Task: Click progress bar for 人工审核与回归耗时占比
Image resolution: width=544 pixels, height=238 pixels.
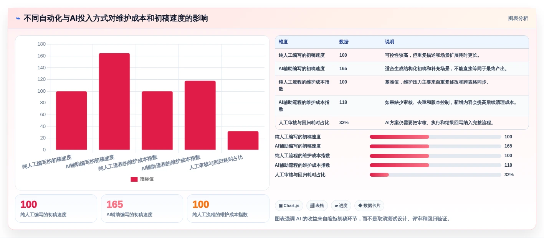Action: tap(435, 175)
